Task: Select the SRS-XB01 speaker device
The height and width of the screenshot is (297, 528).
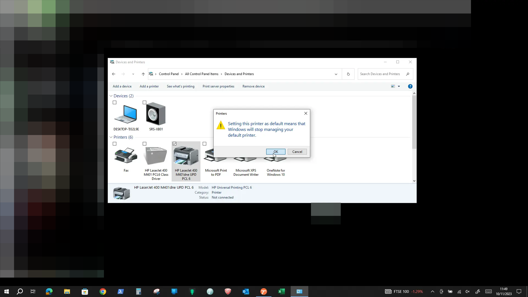Action: point(156,114)
